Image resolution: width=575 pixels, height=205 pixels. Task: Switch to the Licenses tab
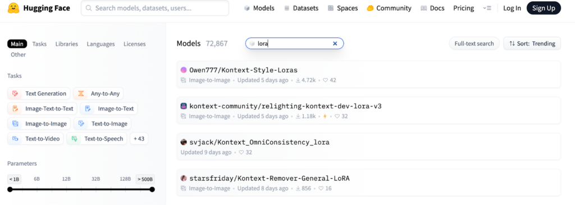135,44
